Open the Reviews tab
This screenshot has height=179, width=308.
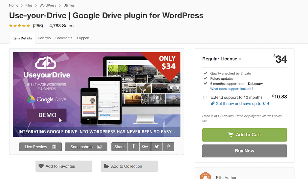coord(44,38)
